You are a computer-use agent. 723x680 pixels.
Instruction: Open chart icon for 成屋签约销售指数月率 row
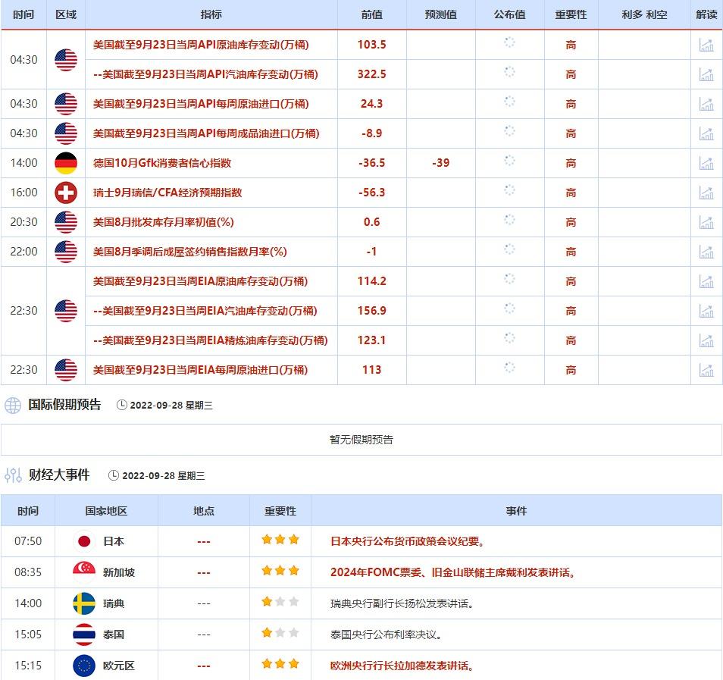tap(706, 252)
